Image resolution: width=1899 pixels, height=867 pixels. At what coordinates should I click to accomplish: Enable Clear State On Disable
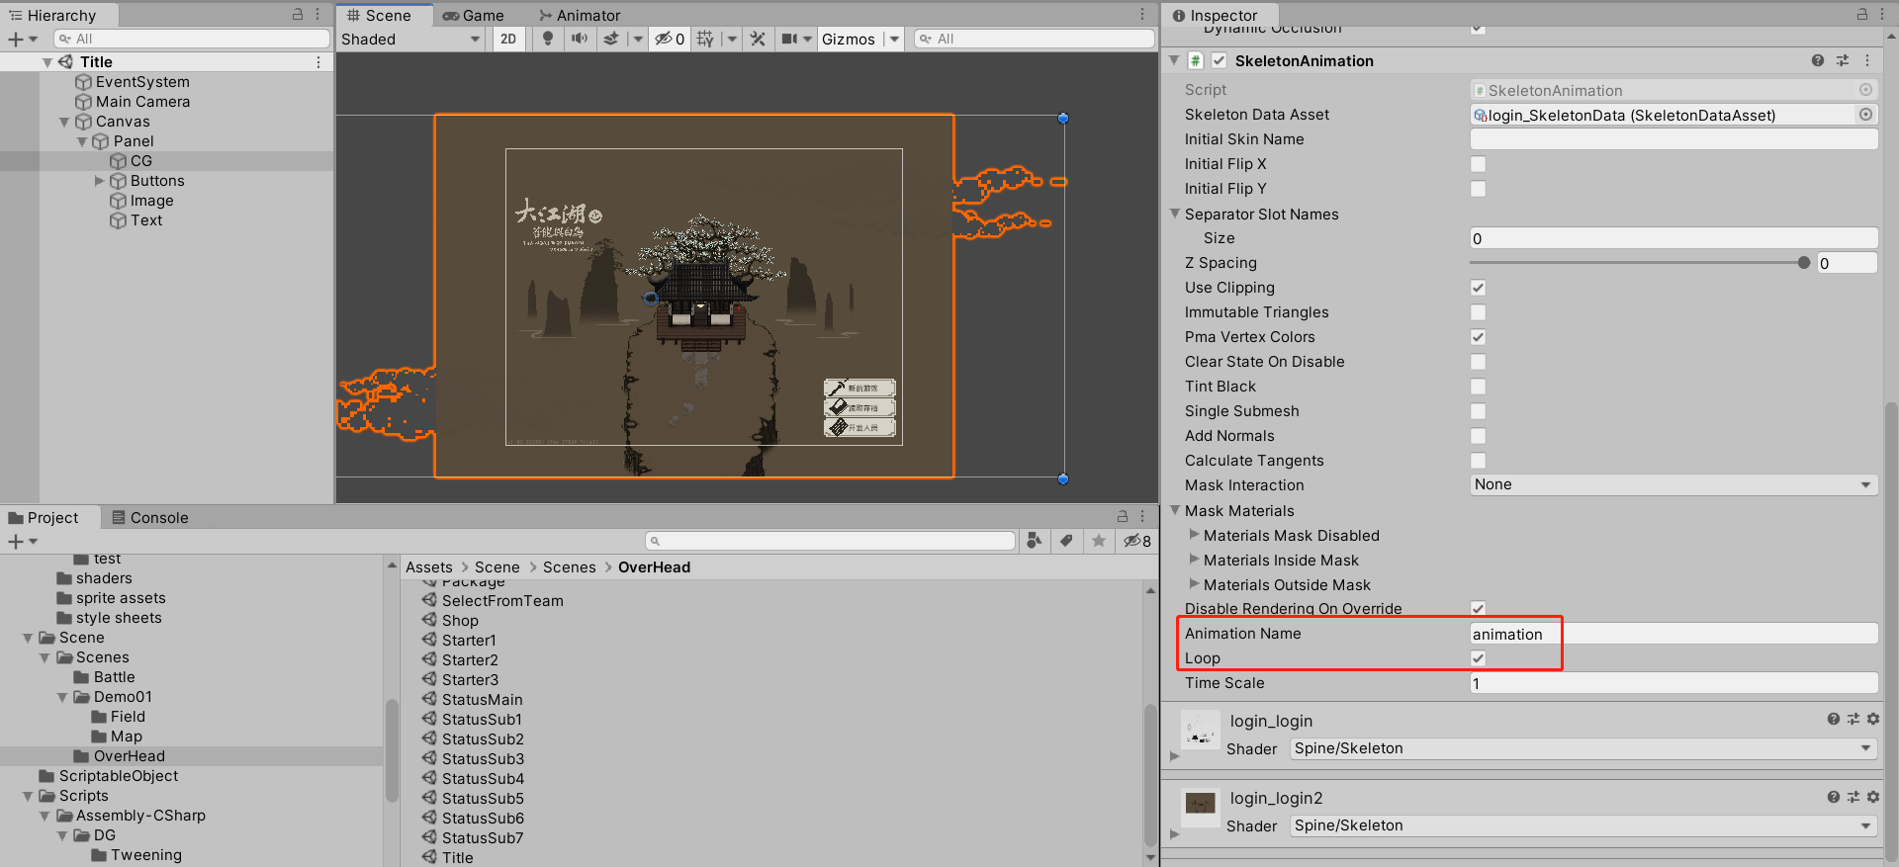pyautogui.click(x=1478, y=362)
